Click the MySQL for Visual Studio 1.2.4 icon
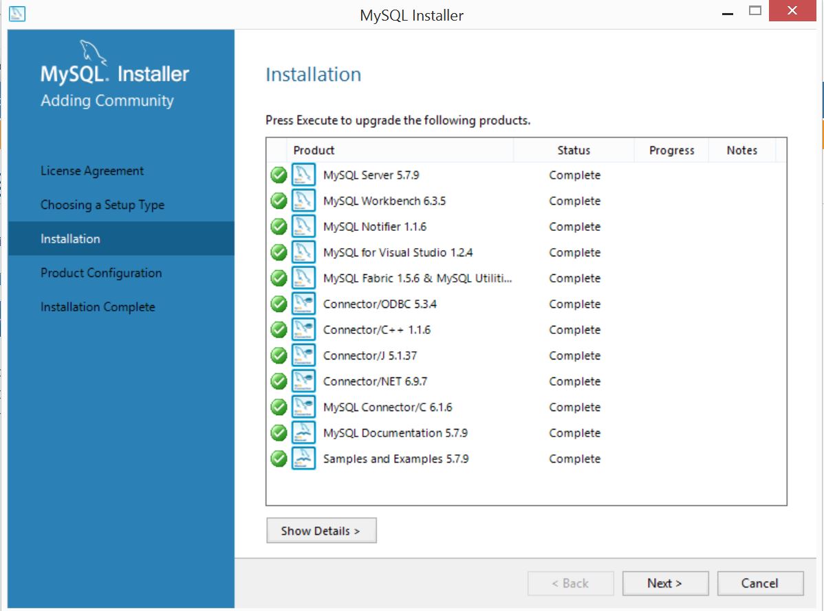824x611 pixels. 303,252
